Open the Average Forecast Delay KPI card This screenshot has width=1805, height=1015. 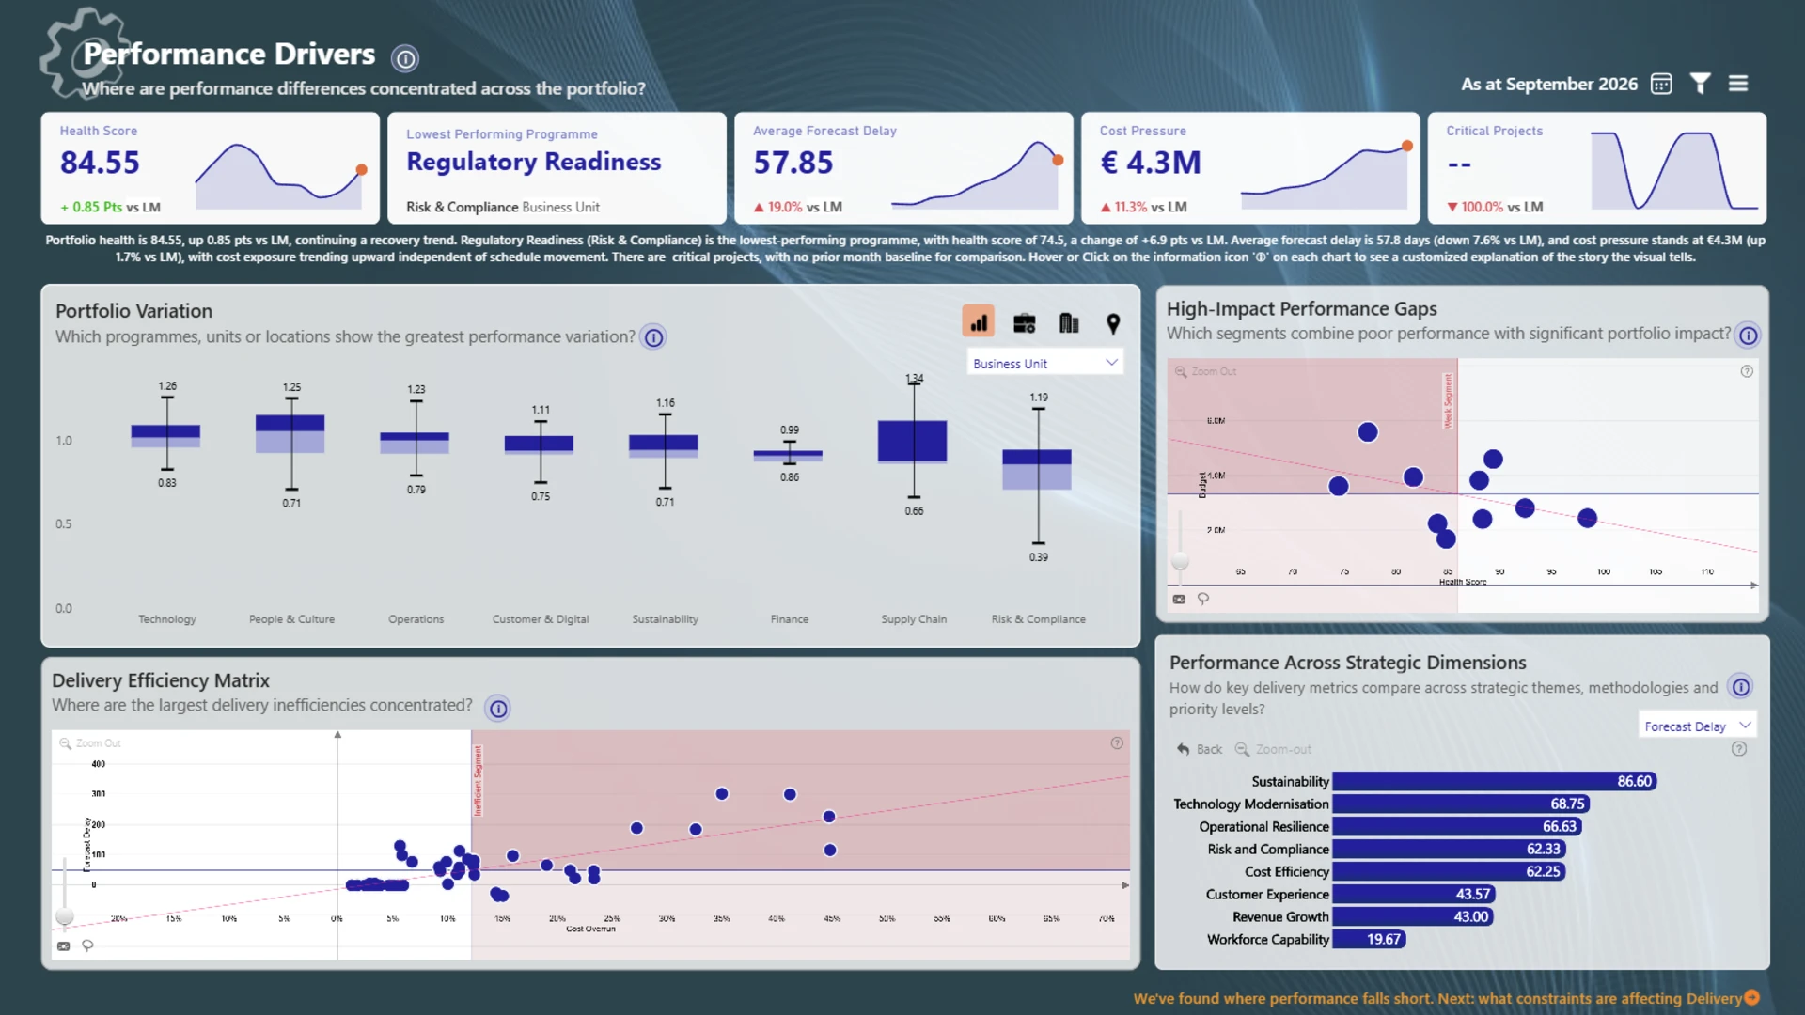[x=903, y=168]
